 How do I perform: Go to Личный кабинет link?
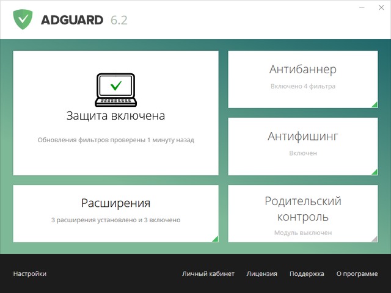(x=208, y=274)
